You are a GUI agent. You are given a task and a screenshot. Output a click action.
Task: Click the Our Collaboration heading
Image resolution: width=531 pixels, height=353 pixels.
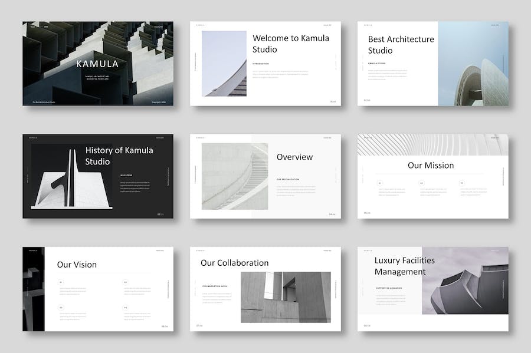click(234, 263)
